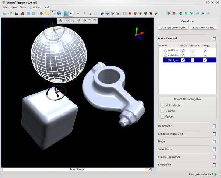This screenshot has height=178, width=221.
Task: Click the eye-shaped view icon in toolbar
Action: point(78,13)
